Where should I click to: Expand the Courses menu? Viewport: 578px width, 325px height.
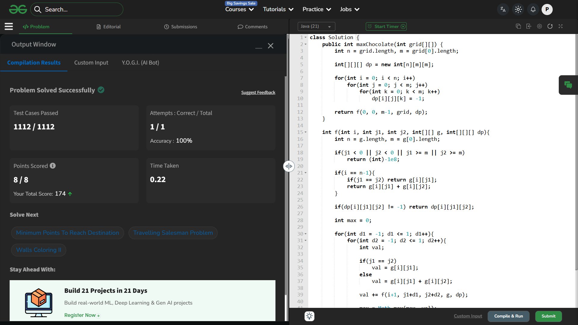tap(239, 9)
